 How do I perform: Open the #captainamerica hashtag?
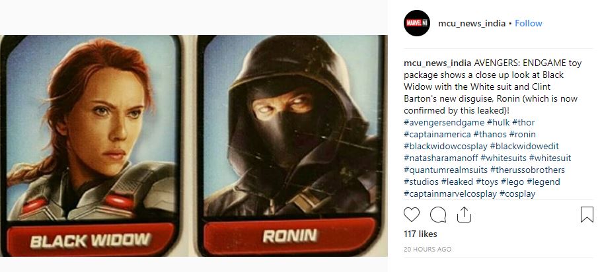click(x=437, y=134)
